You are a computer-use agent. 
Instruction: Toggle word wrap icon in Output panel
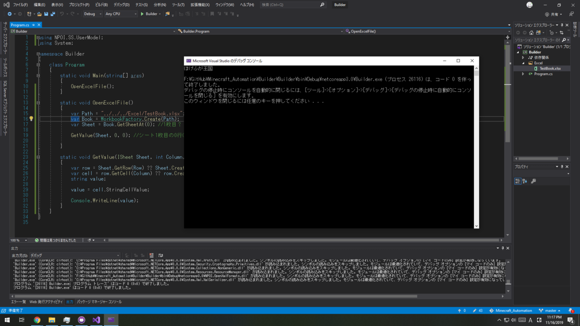tap(161, 255)
